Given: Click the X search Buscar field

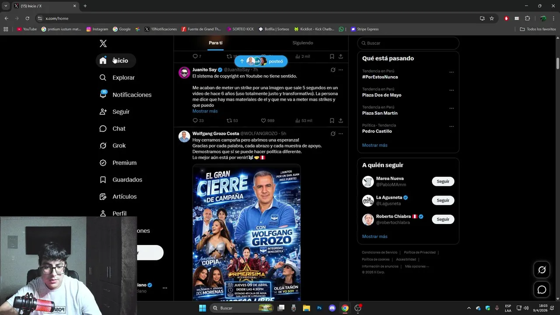Looking at the screenshot, I should pyautogui.click(x=408, y=43).
